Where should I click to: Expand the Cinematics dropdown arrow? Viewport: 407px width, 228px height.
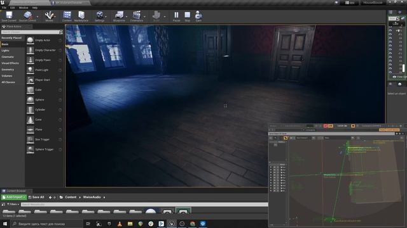point(144,16)
